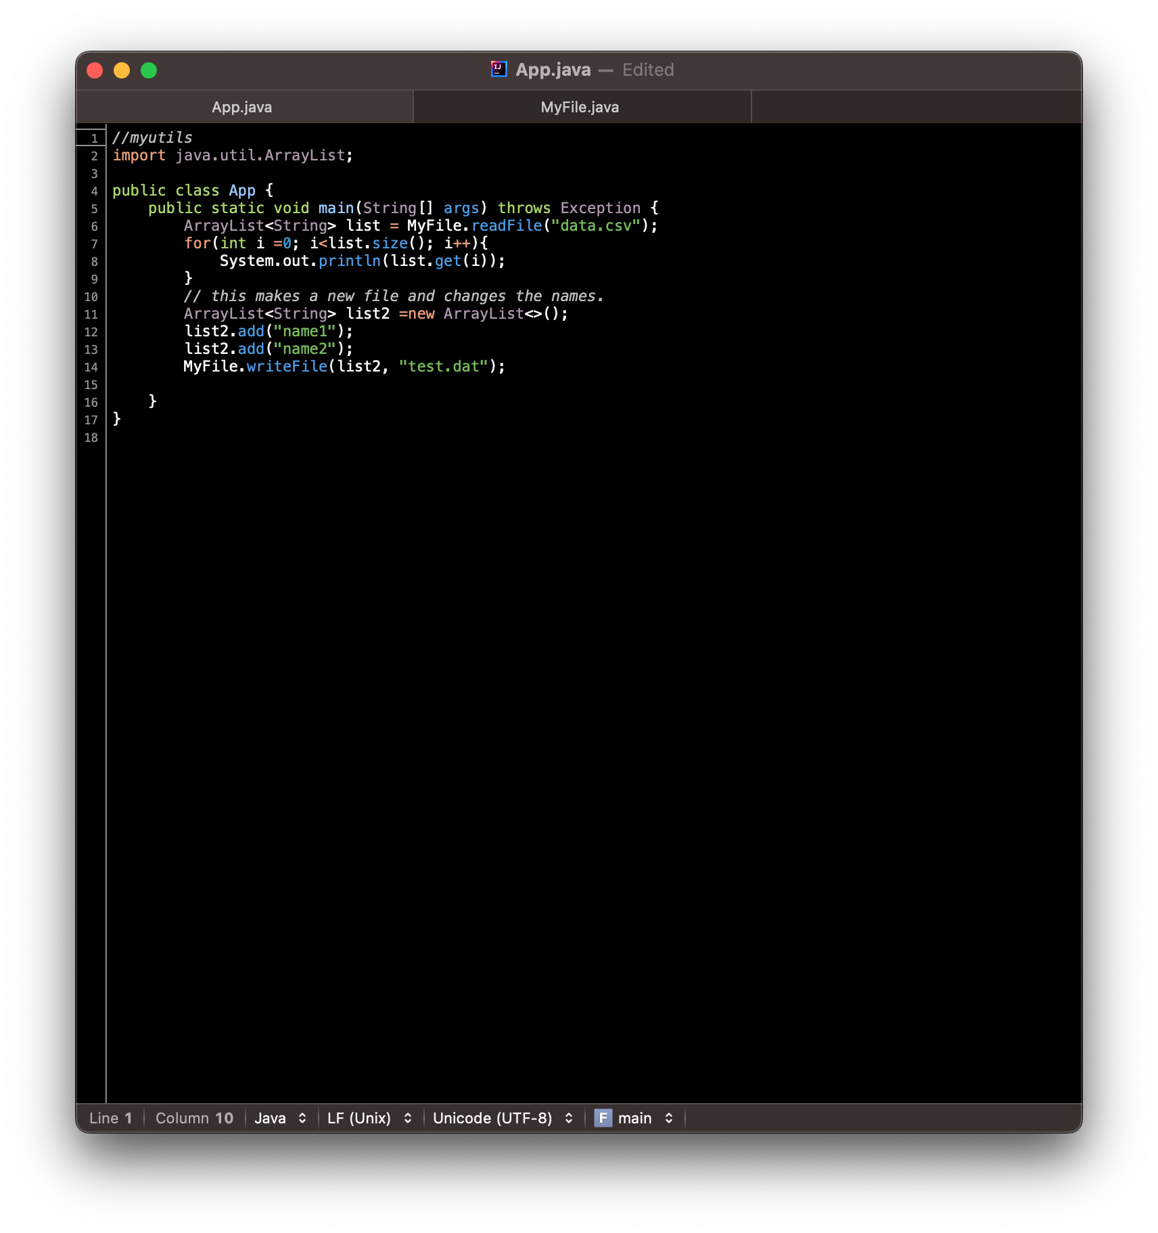
Task: Click the Line 1 indicator in status bar
Action: (112, 1118)
